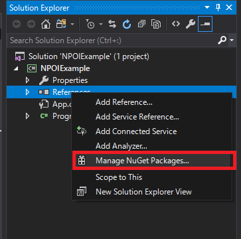The image size is (241, 239).
Task: Click the Show All Files icon
Action: tap(156, 24)
